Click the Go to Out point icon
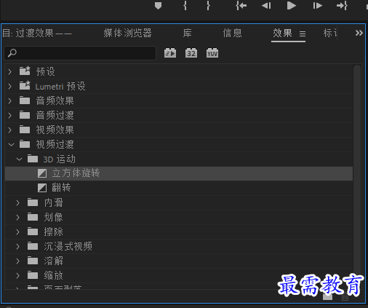Image resolution: width=368 pixels, height=308 pixels. pos(342,6)
